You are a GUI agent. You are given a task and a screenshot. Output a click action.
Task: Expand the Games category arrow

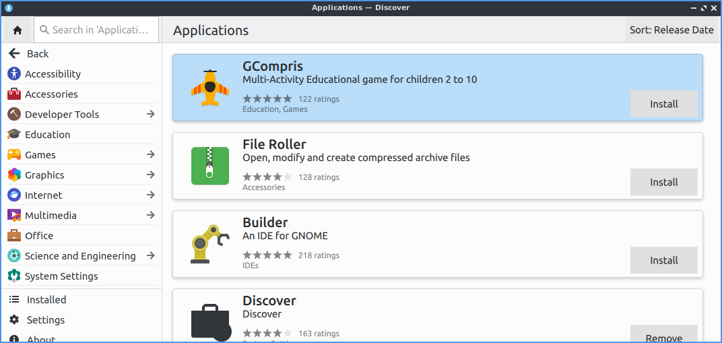pos(150,155)
